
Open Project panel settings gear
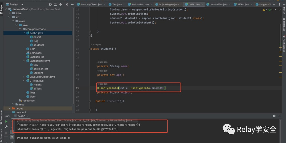coord(67,4)
